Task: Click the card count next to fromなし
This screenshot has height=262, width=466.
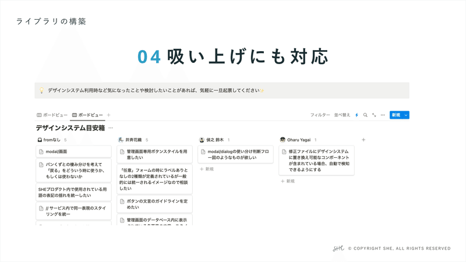Action: [x=65, y=140]
